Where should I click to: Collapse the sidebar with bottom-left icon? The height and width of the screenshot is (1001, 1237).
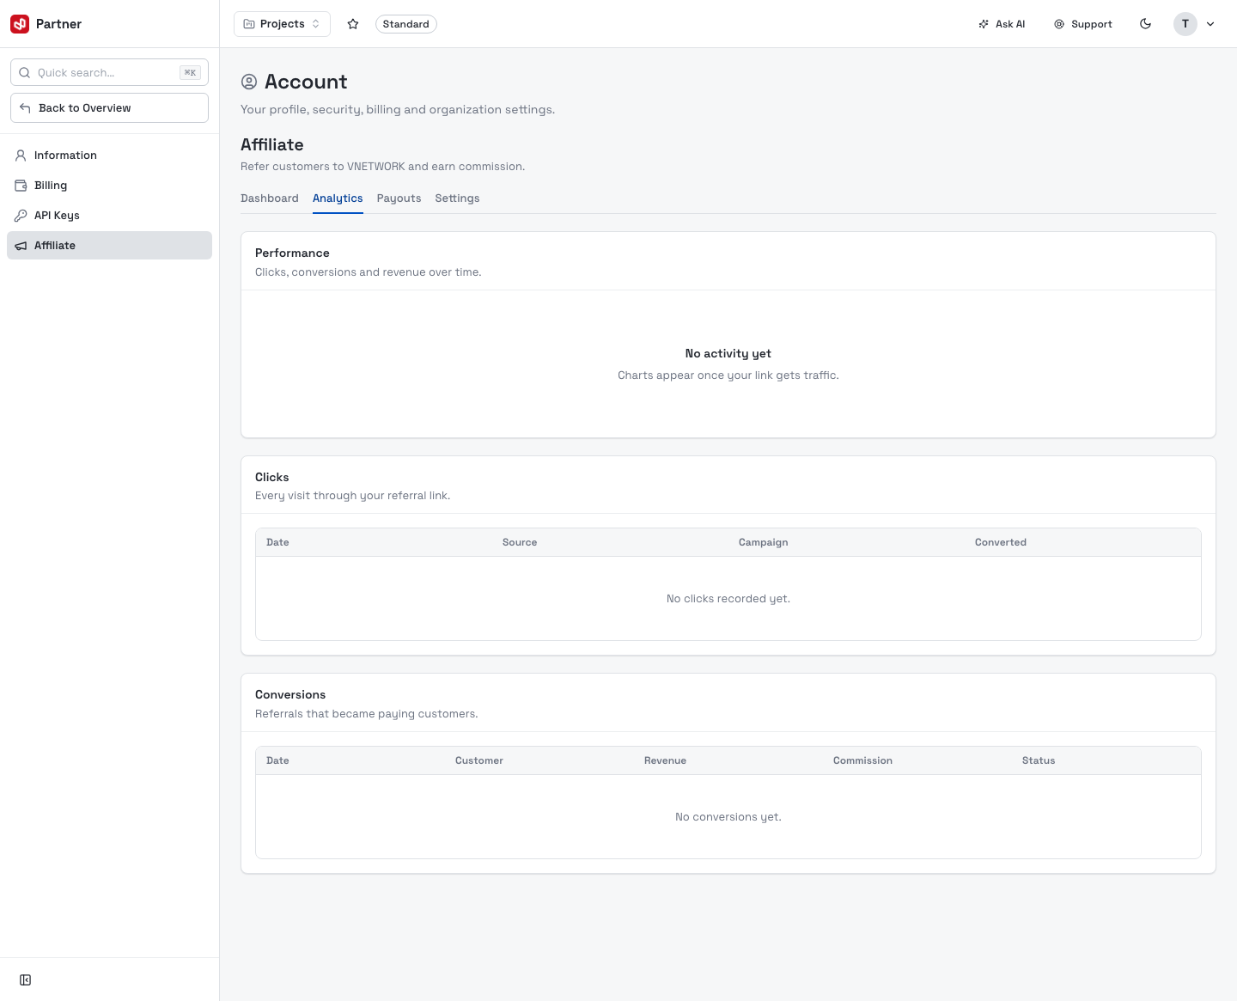[26, 980]
